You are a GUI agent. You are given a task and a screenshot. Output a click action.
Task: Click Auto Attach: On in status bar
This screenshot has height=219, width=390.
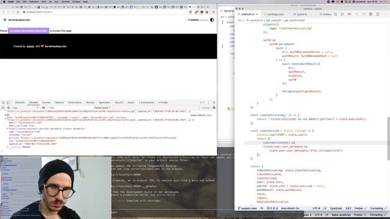[290, 209]
